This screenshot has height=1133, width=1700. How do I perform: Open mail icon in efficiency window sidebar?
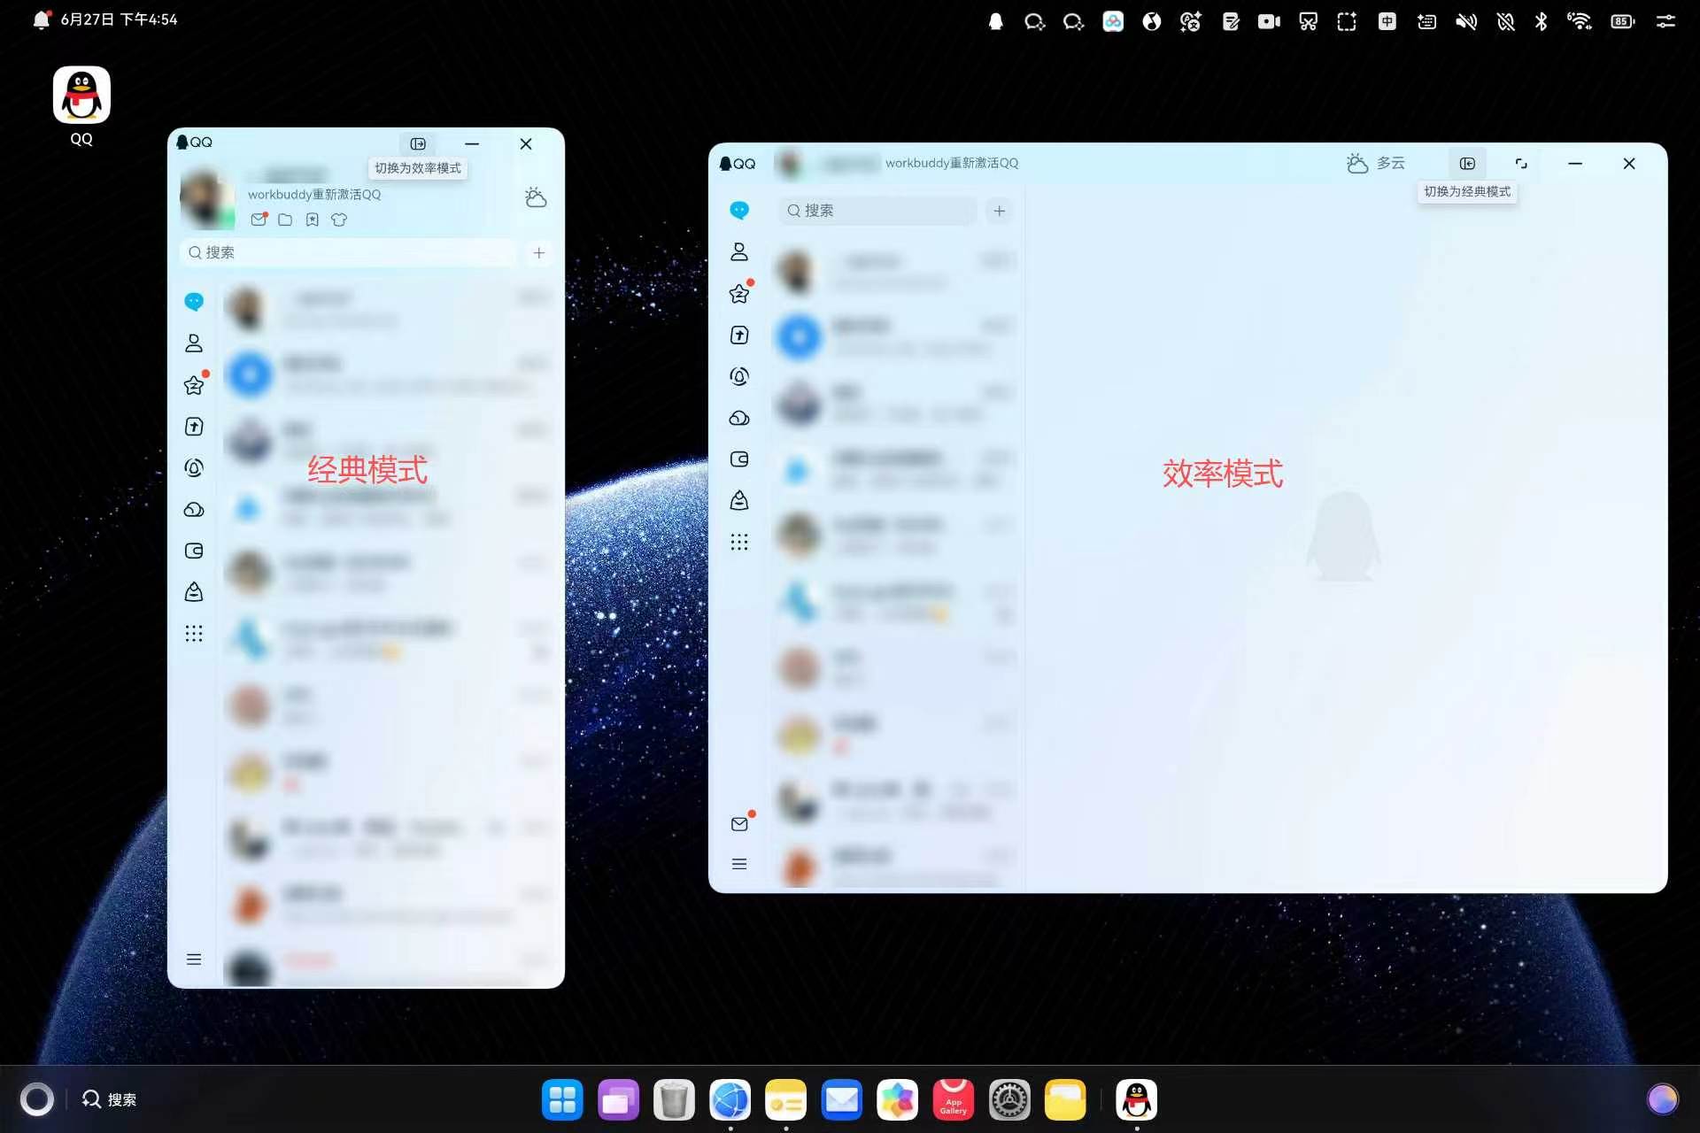(x=739, y=823)
